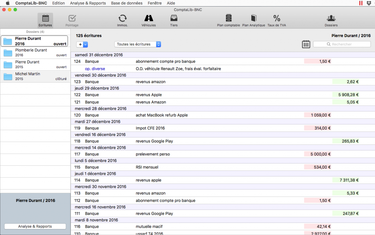Click the Apple menu logo
The height and width of the screenshot is (235, 375).
pos(8,3)
